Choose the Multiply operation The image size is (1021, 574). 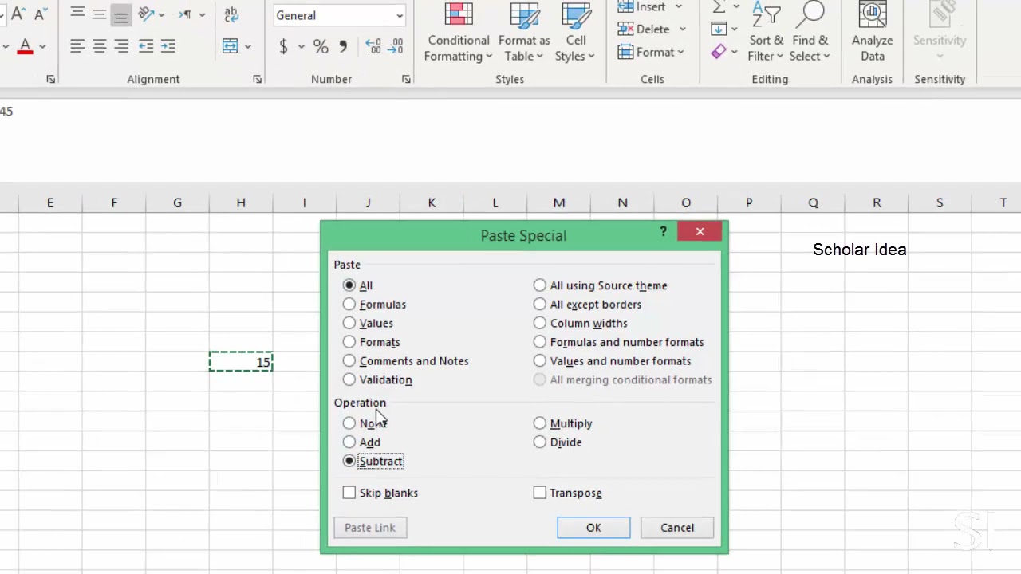click(x=540, y=423)
